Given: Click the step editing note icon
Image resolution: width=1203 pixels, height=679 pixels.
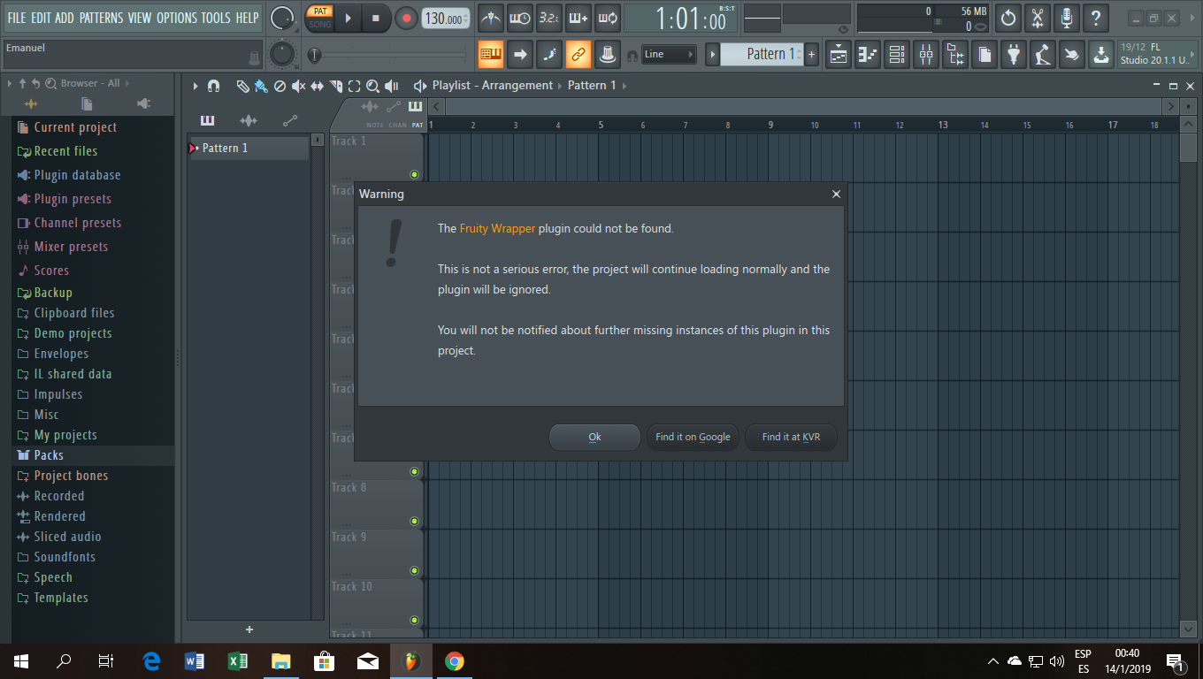Looking at the screenshot, I should (549, 54).
